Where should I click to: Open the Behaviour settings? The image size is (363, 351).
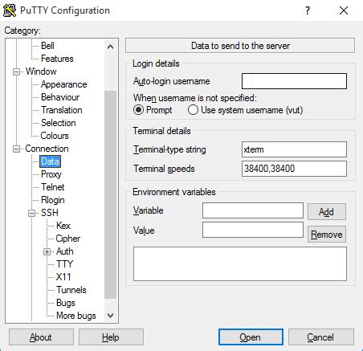pyautogui.click(x=60, y=97)
